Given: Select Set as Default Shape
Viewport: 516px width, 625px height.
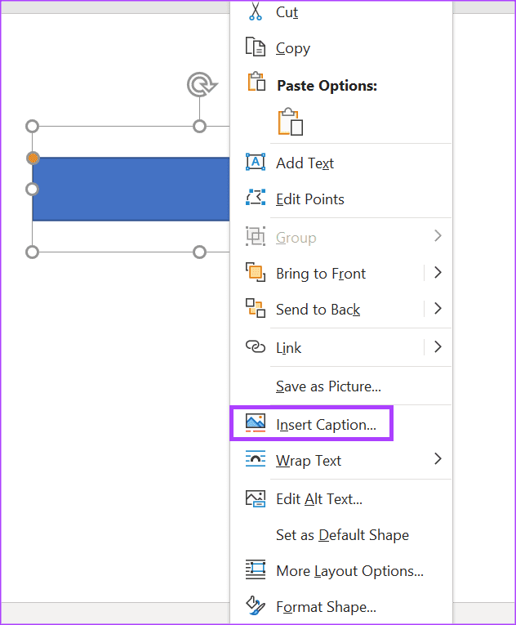Looking at the screenshot, I should coord(341,535).
